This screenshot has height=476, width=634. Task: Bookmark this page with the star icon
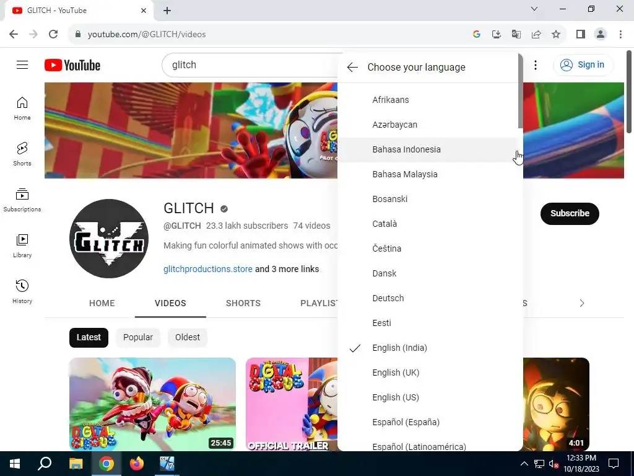[556, 35]
